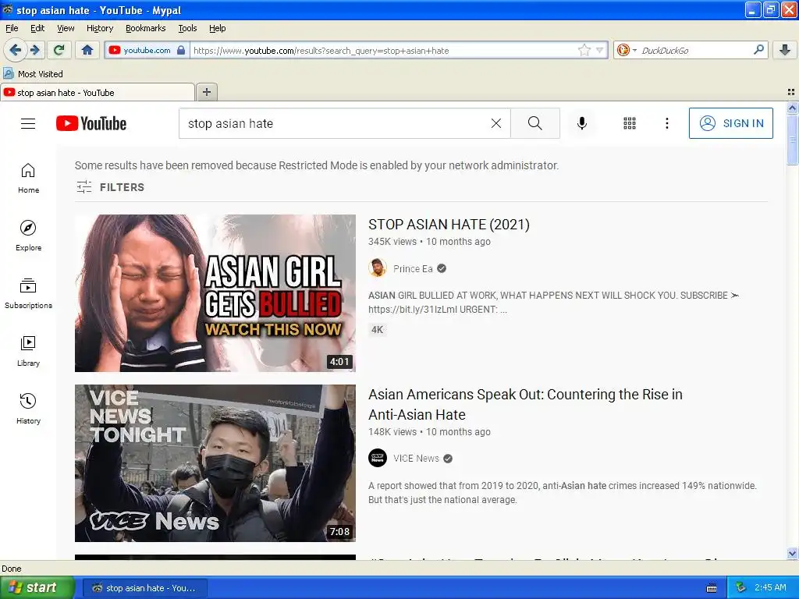
Task: Open the Prince Ea channel name
Action: [413, 269]
